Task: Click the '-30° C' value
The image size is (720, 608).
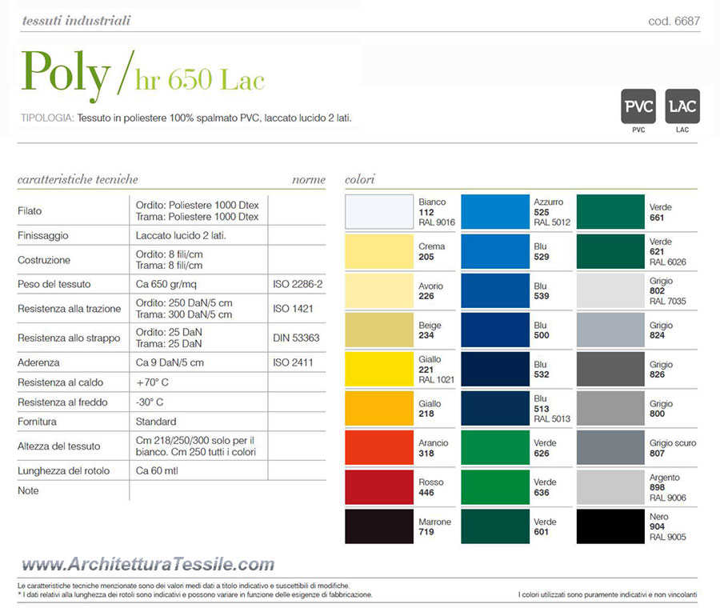Action: tap(150, 402)
